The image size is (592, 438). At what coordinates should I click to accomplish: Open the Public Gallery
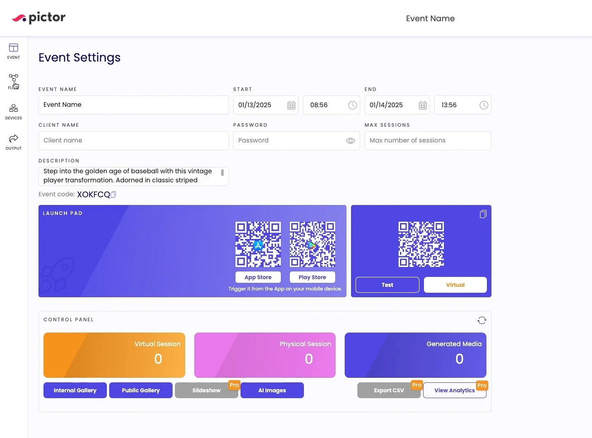(x=141, y=390)
